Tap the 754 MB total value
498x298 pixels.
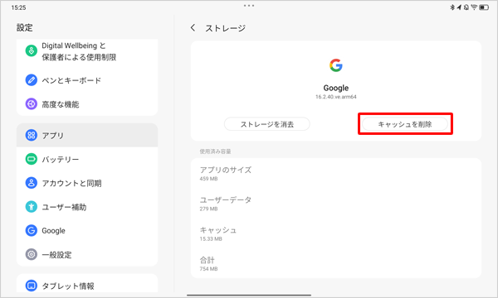click(208, 269)
